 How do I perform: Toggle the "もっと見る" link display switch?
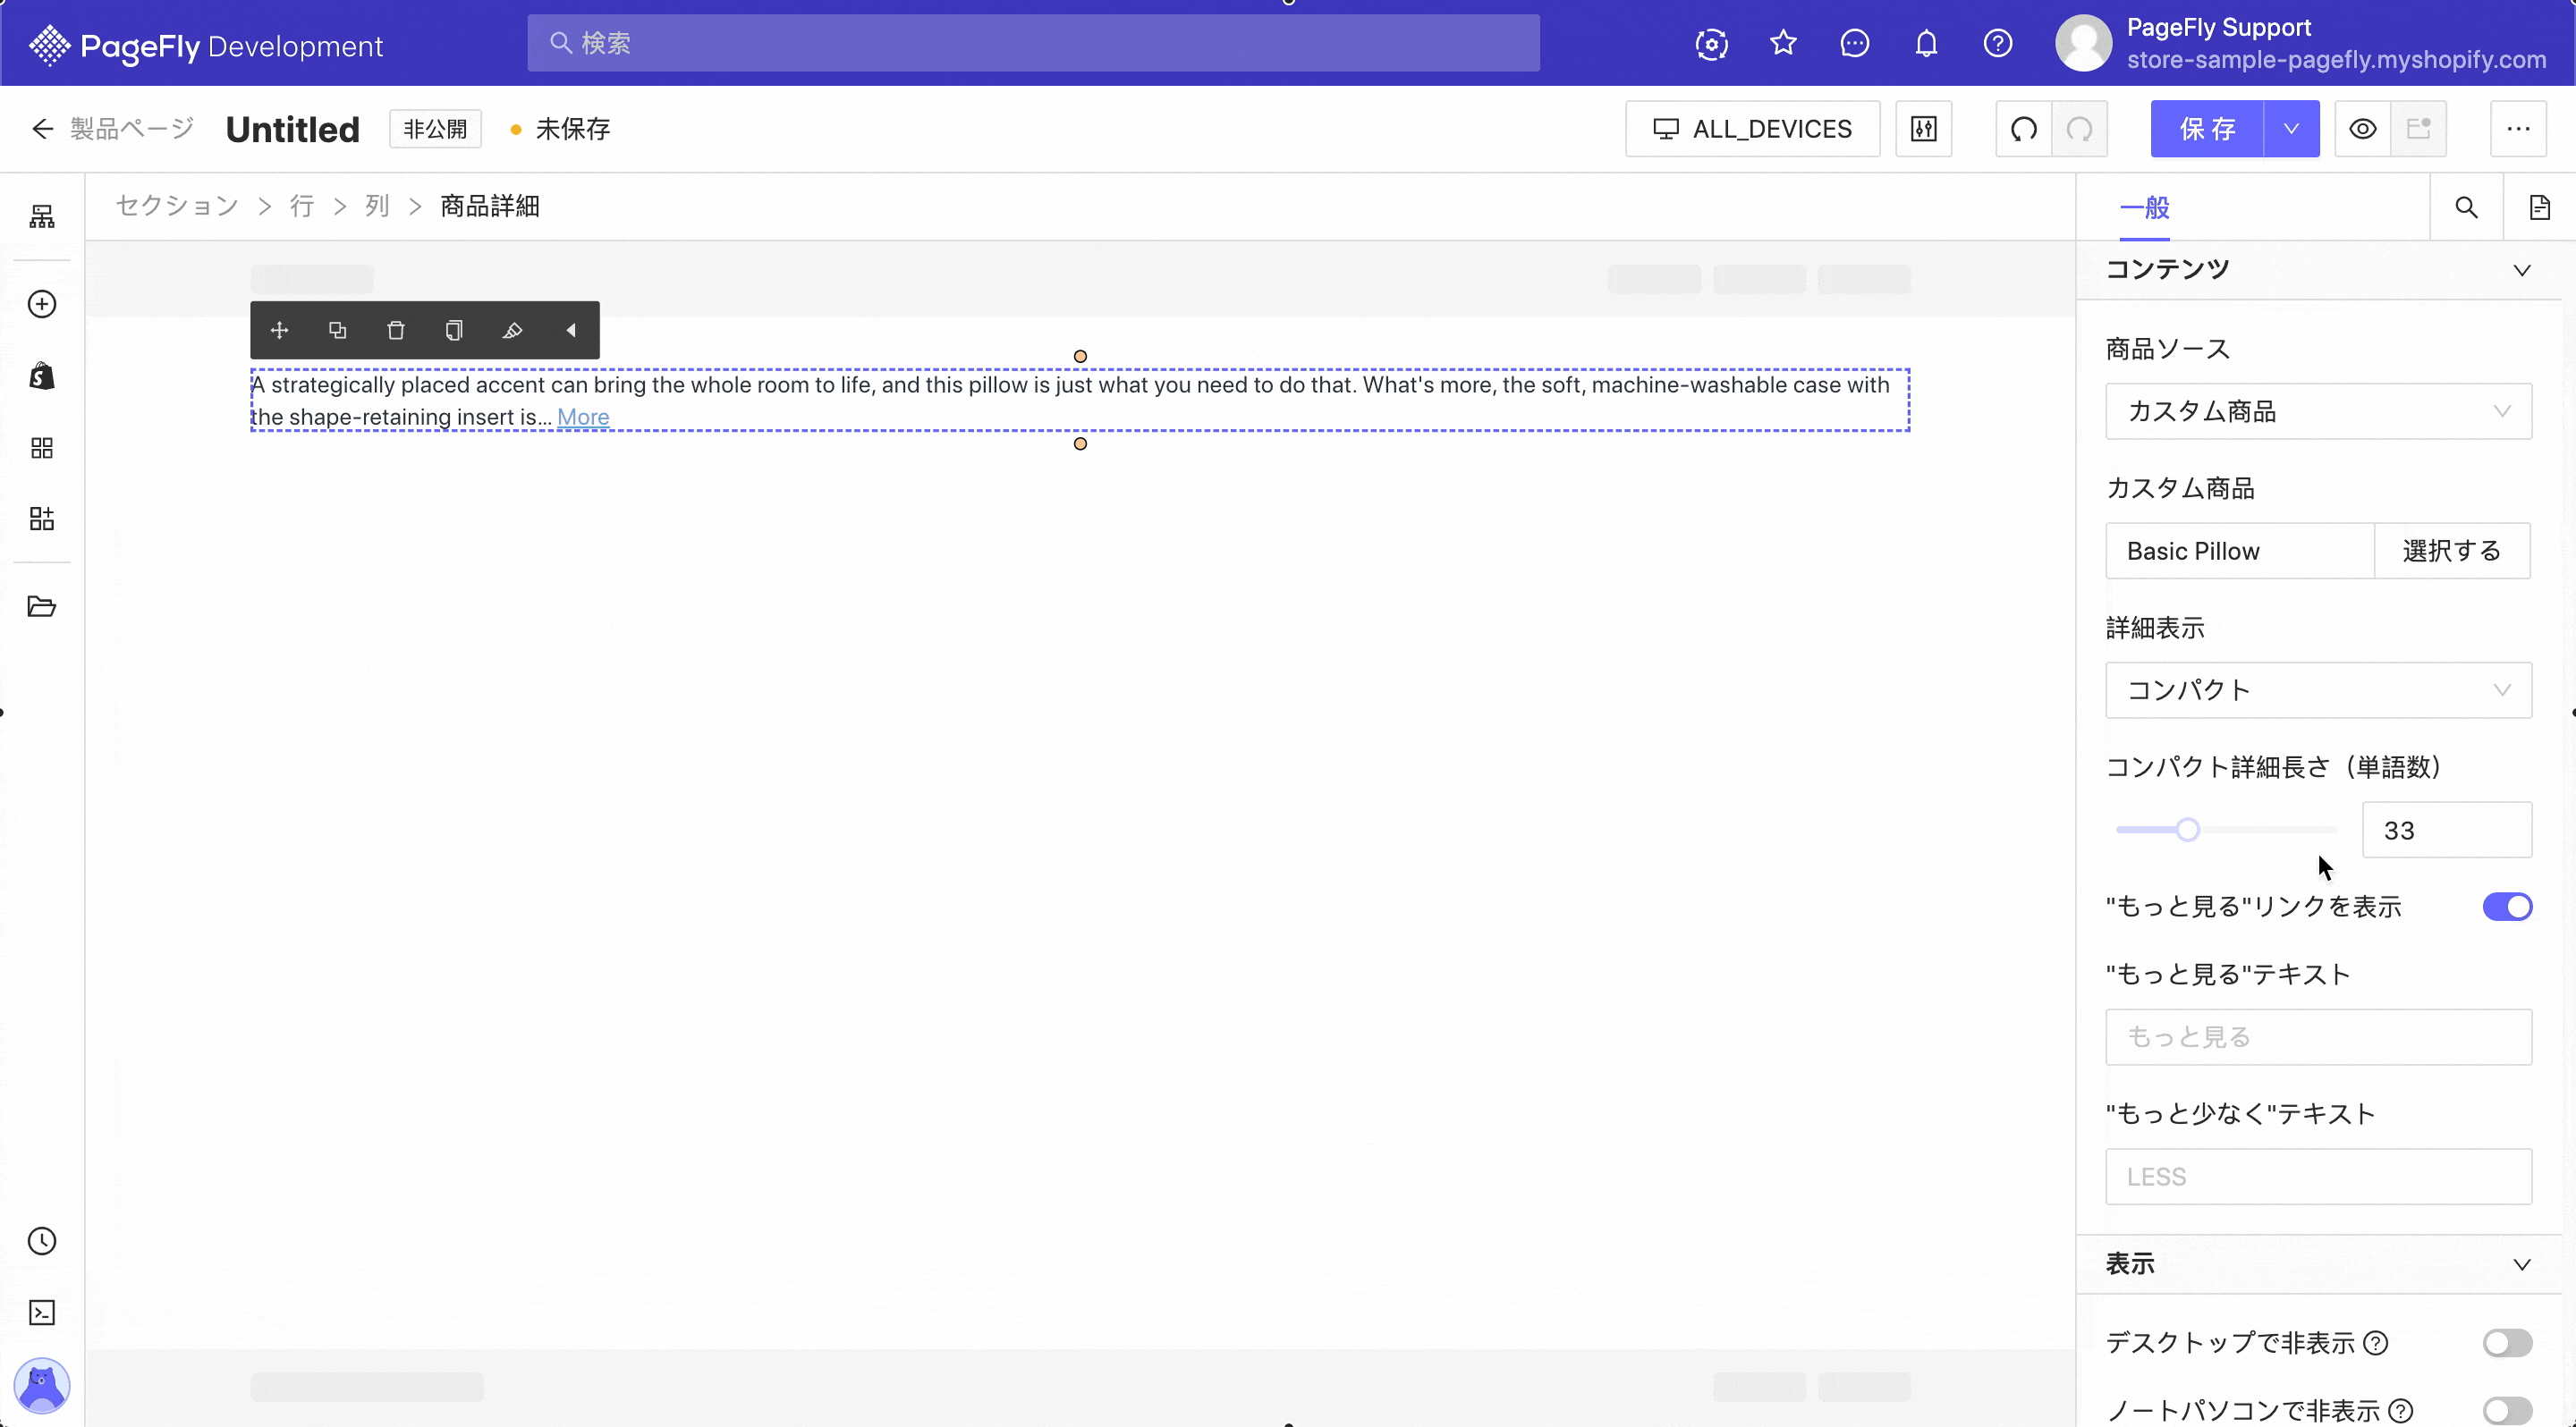[2508, 907]
